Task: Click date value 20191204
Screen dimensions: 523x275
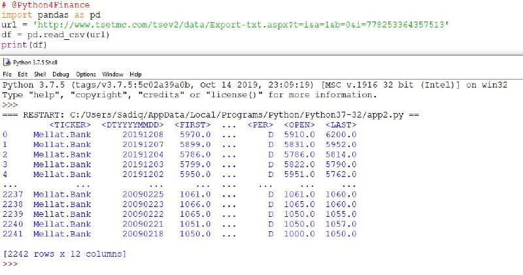Action: 143,155
